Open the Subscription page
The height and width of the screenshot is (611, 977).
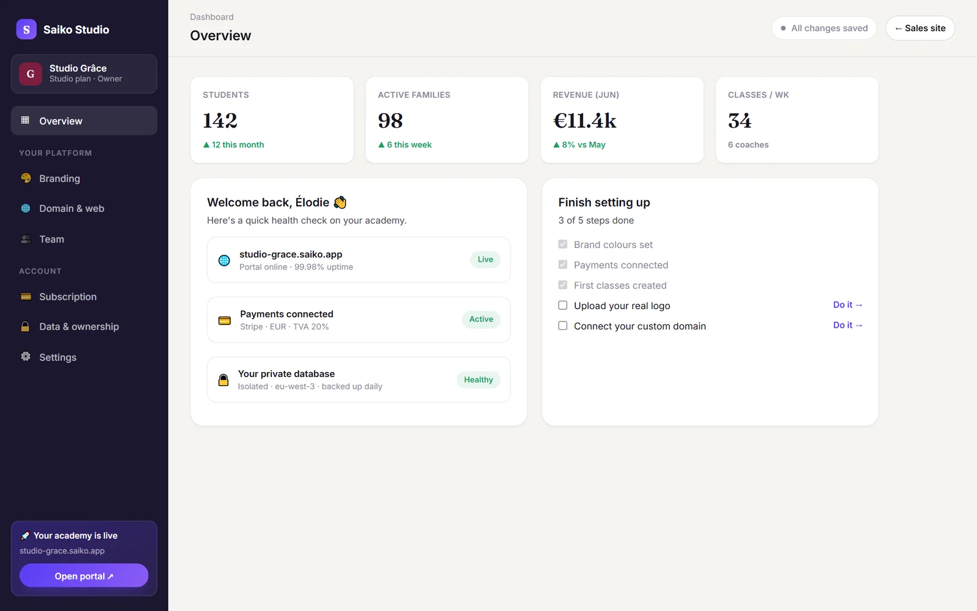pos(84,296)
